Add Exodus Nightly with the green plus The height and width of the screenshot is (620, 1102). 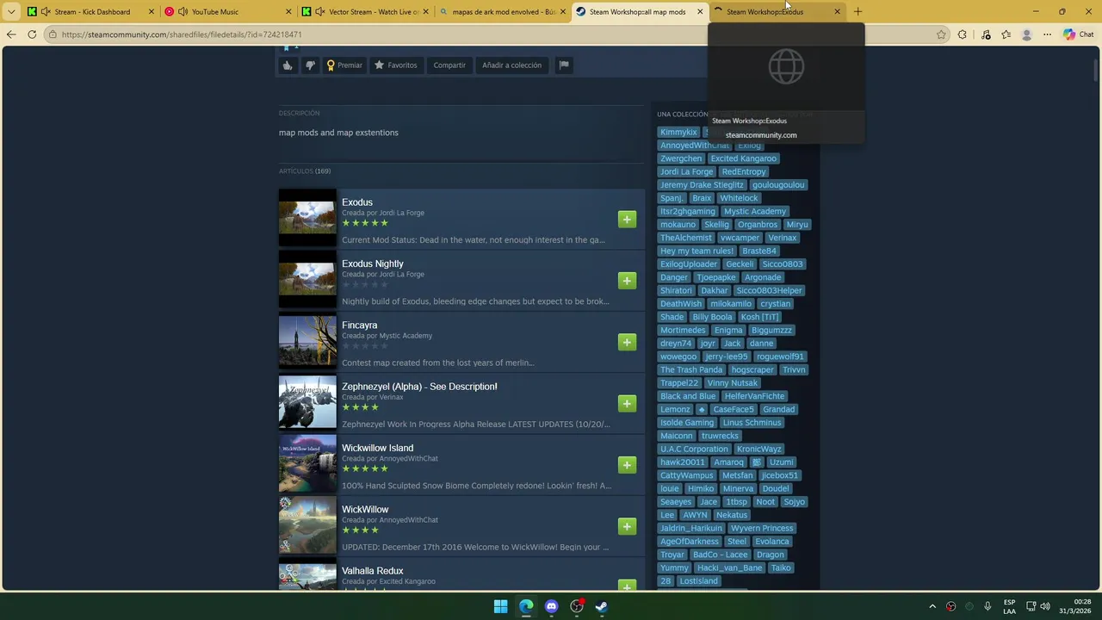coord(627,281)
